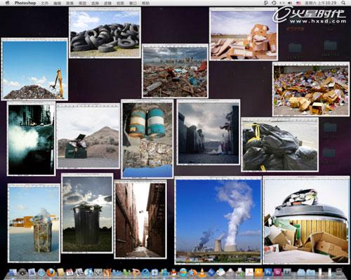Open Firefox from the dock
The width and height of the screenshot is (351, 280).
(x=51, y=272)
